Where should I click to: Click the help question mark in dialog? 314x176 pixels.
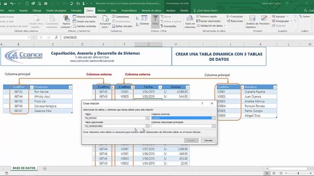[202, 103]
